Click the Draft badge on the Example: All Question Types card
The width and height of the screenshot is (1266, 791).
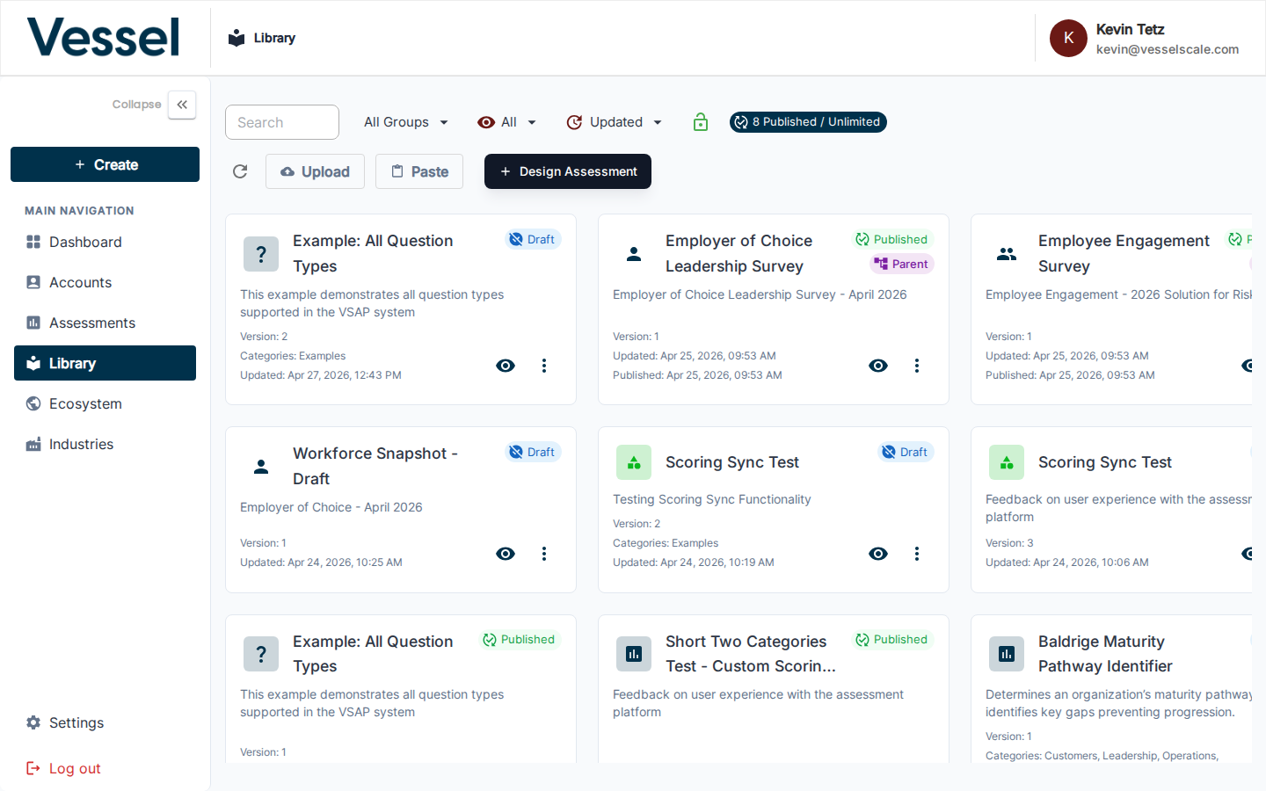click(533, 239)
